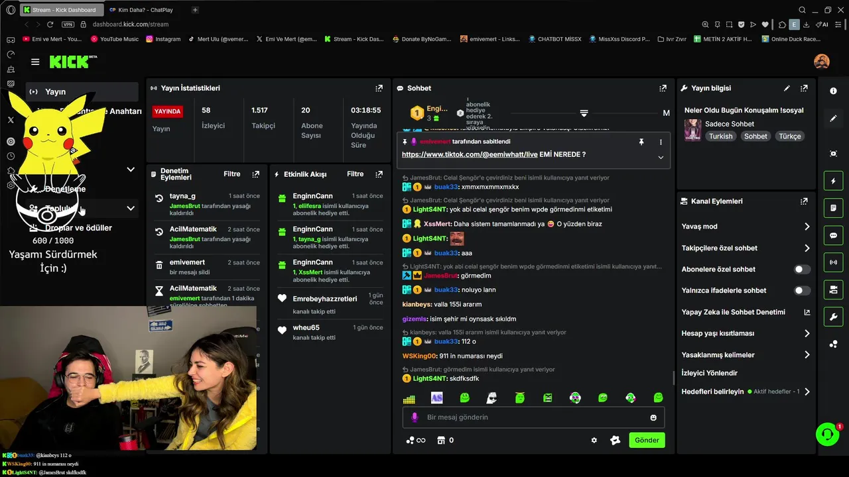Expand Yasaklanmış kelimeler settings
849x477 pixels.
746,354
